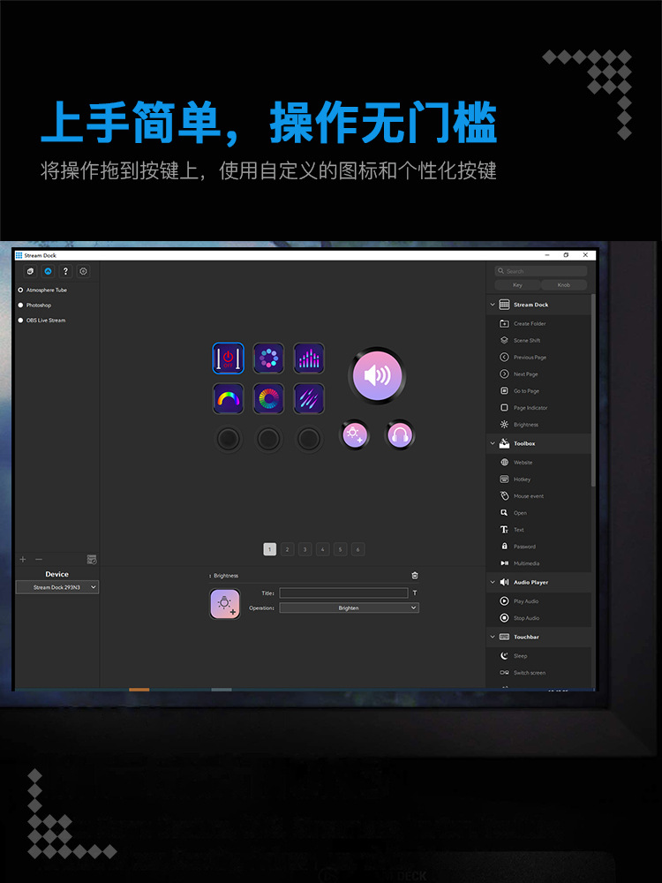Click the Title input field
This screenshot has width=662, height=883.
(343, 593)
